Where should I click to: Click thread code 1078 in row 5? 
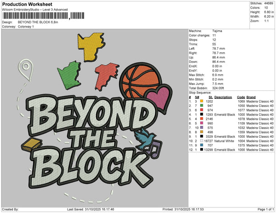[241, 119]
